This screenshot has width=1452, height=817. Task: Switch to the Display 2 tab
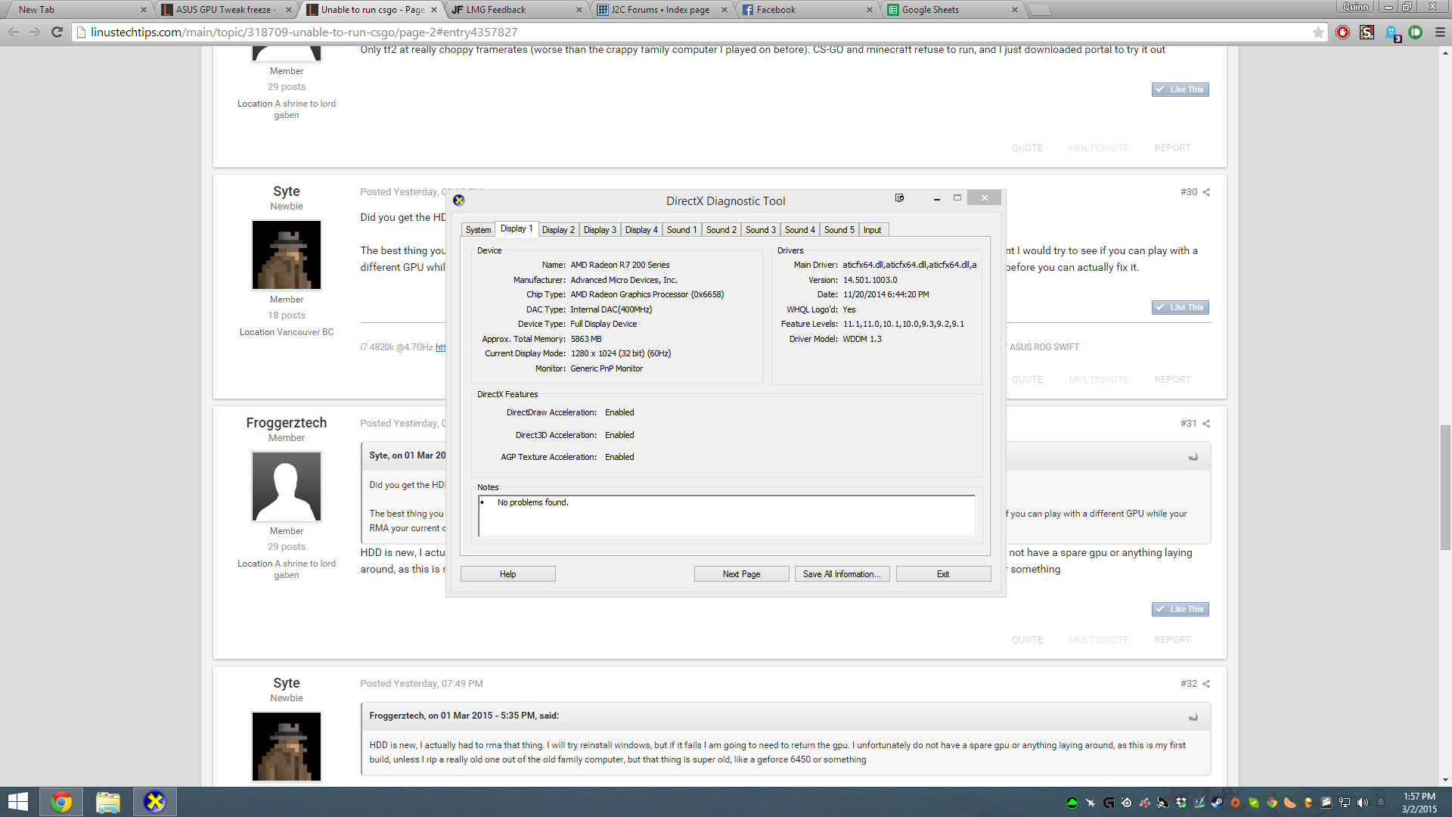tap(558, 230)
